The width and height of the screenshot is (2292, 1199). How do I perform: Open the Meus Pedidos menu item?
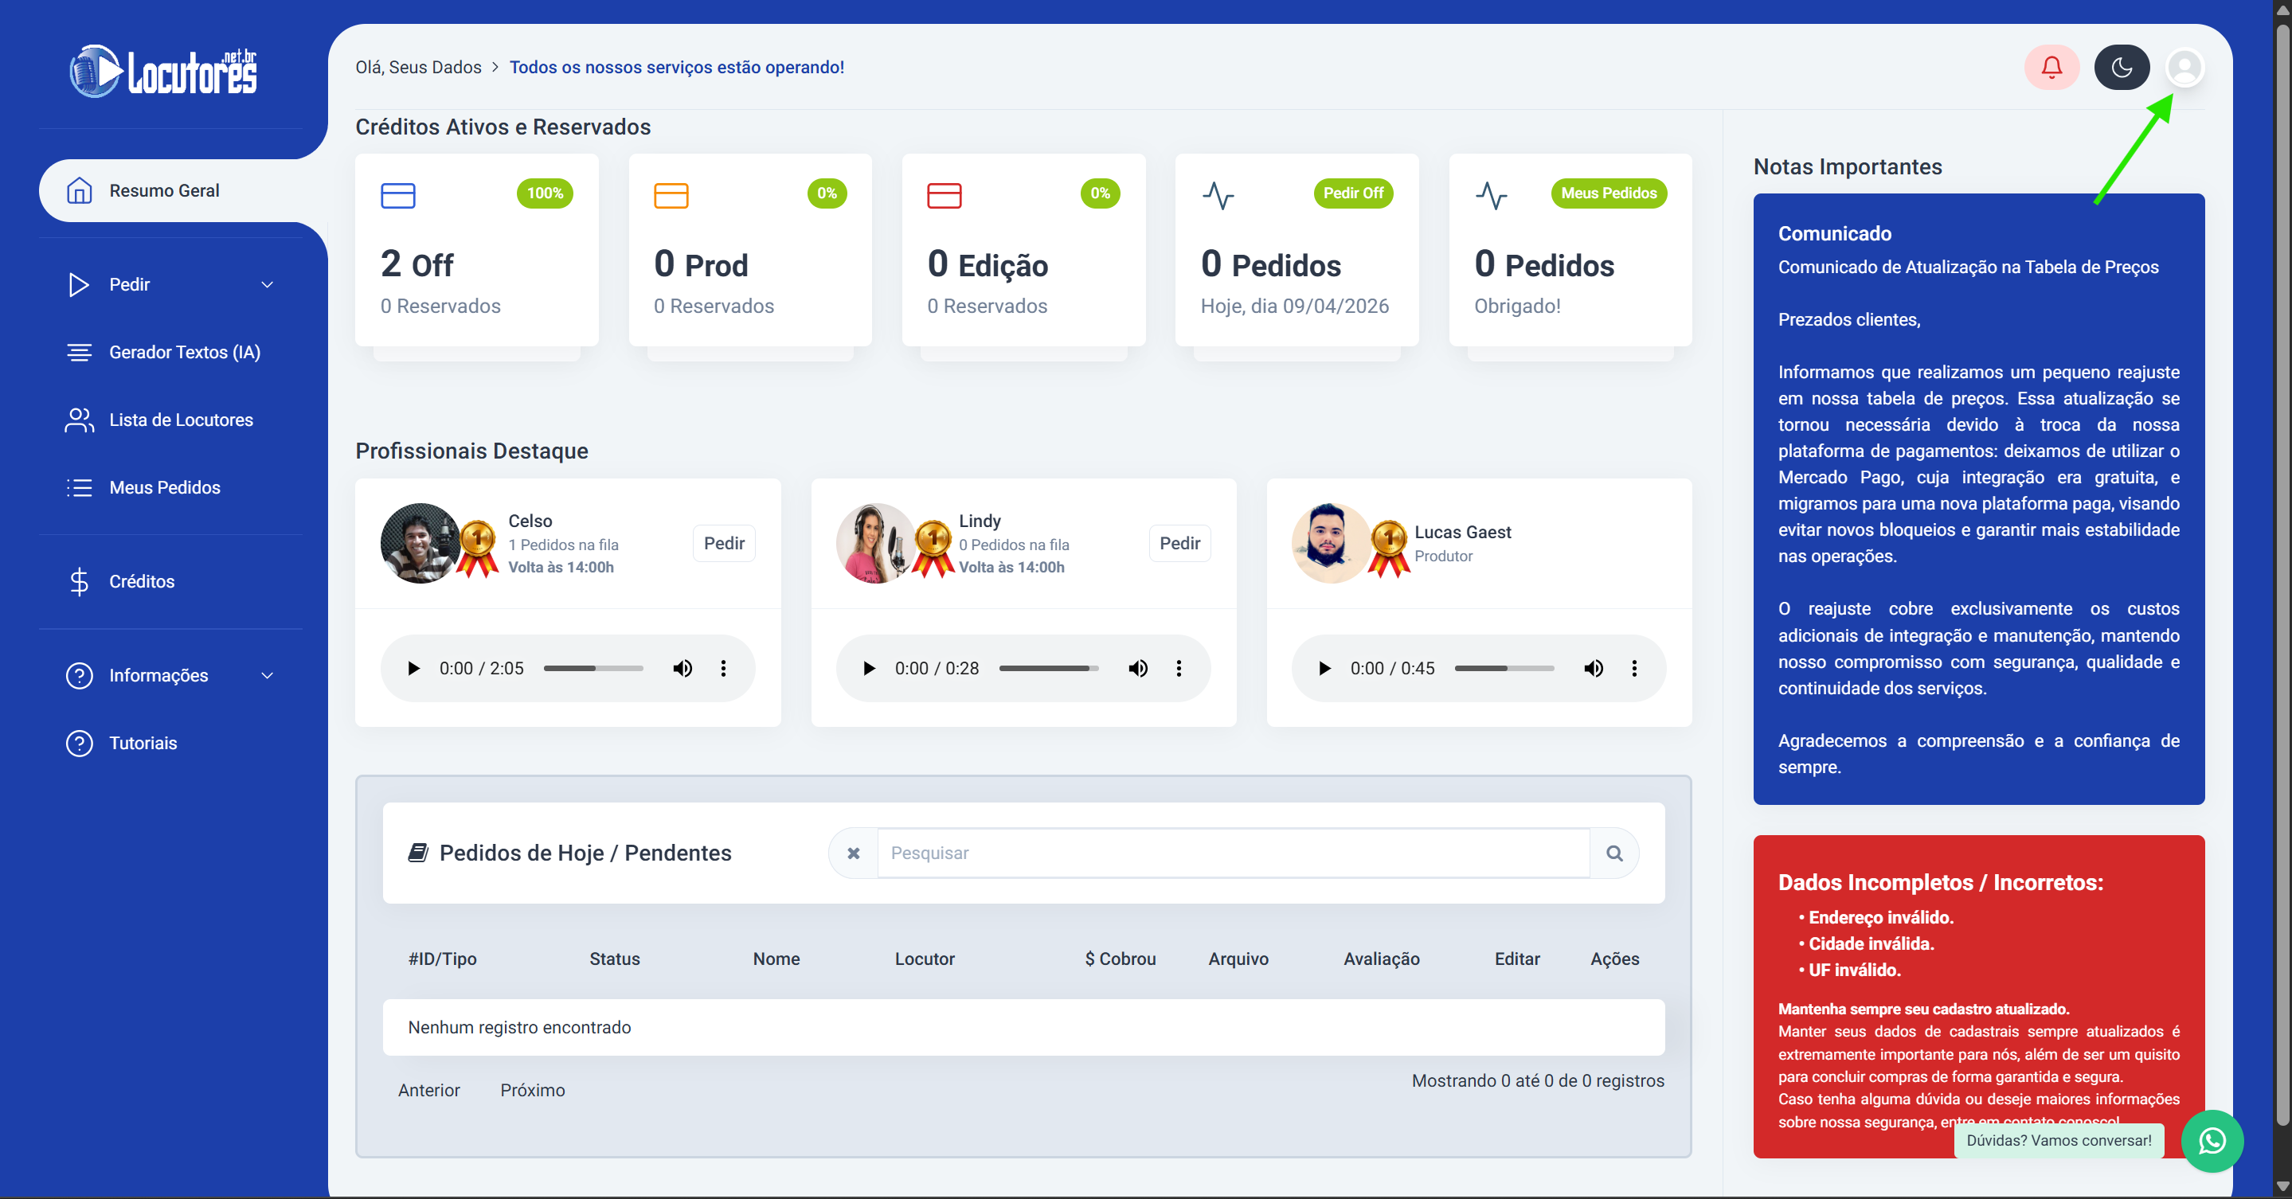tap(165, 486)
